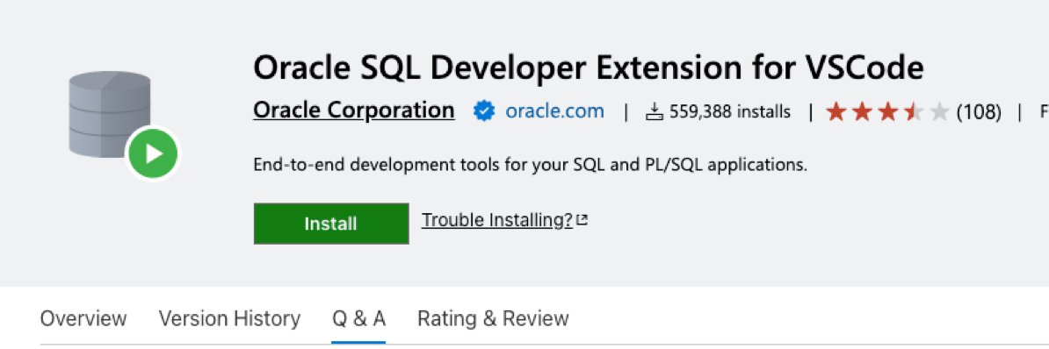Open the Trouble Installing? link
The image size is (1049, 349).
pyautogui.click(x=504, y=220)
